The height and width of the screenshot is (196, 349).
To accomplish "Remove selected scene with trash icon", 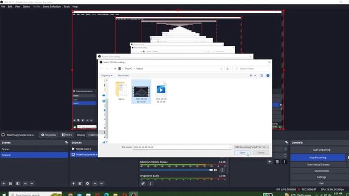I will (10, 183).
